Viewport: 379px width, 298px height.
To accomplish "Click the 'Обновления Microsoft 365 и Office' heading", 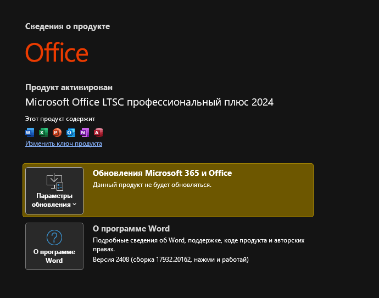I will click(162, 173).
